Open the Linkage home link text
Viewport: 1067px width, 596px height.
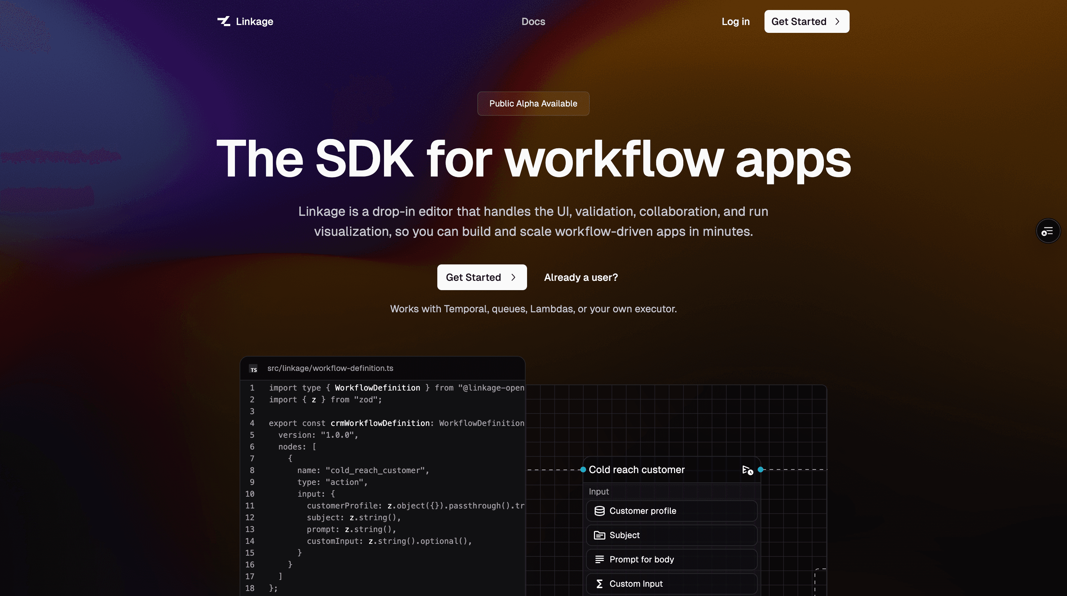[254, 21]
